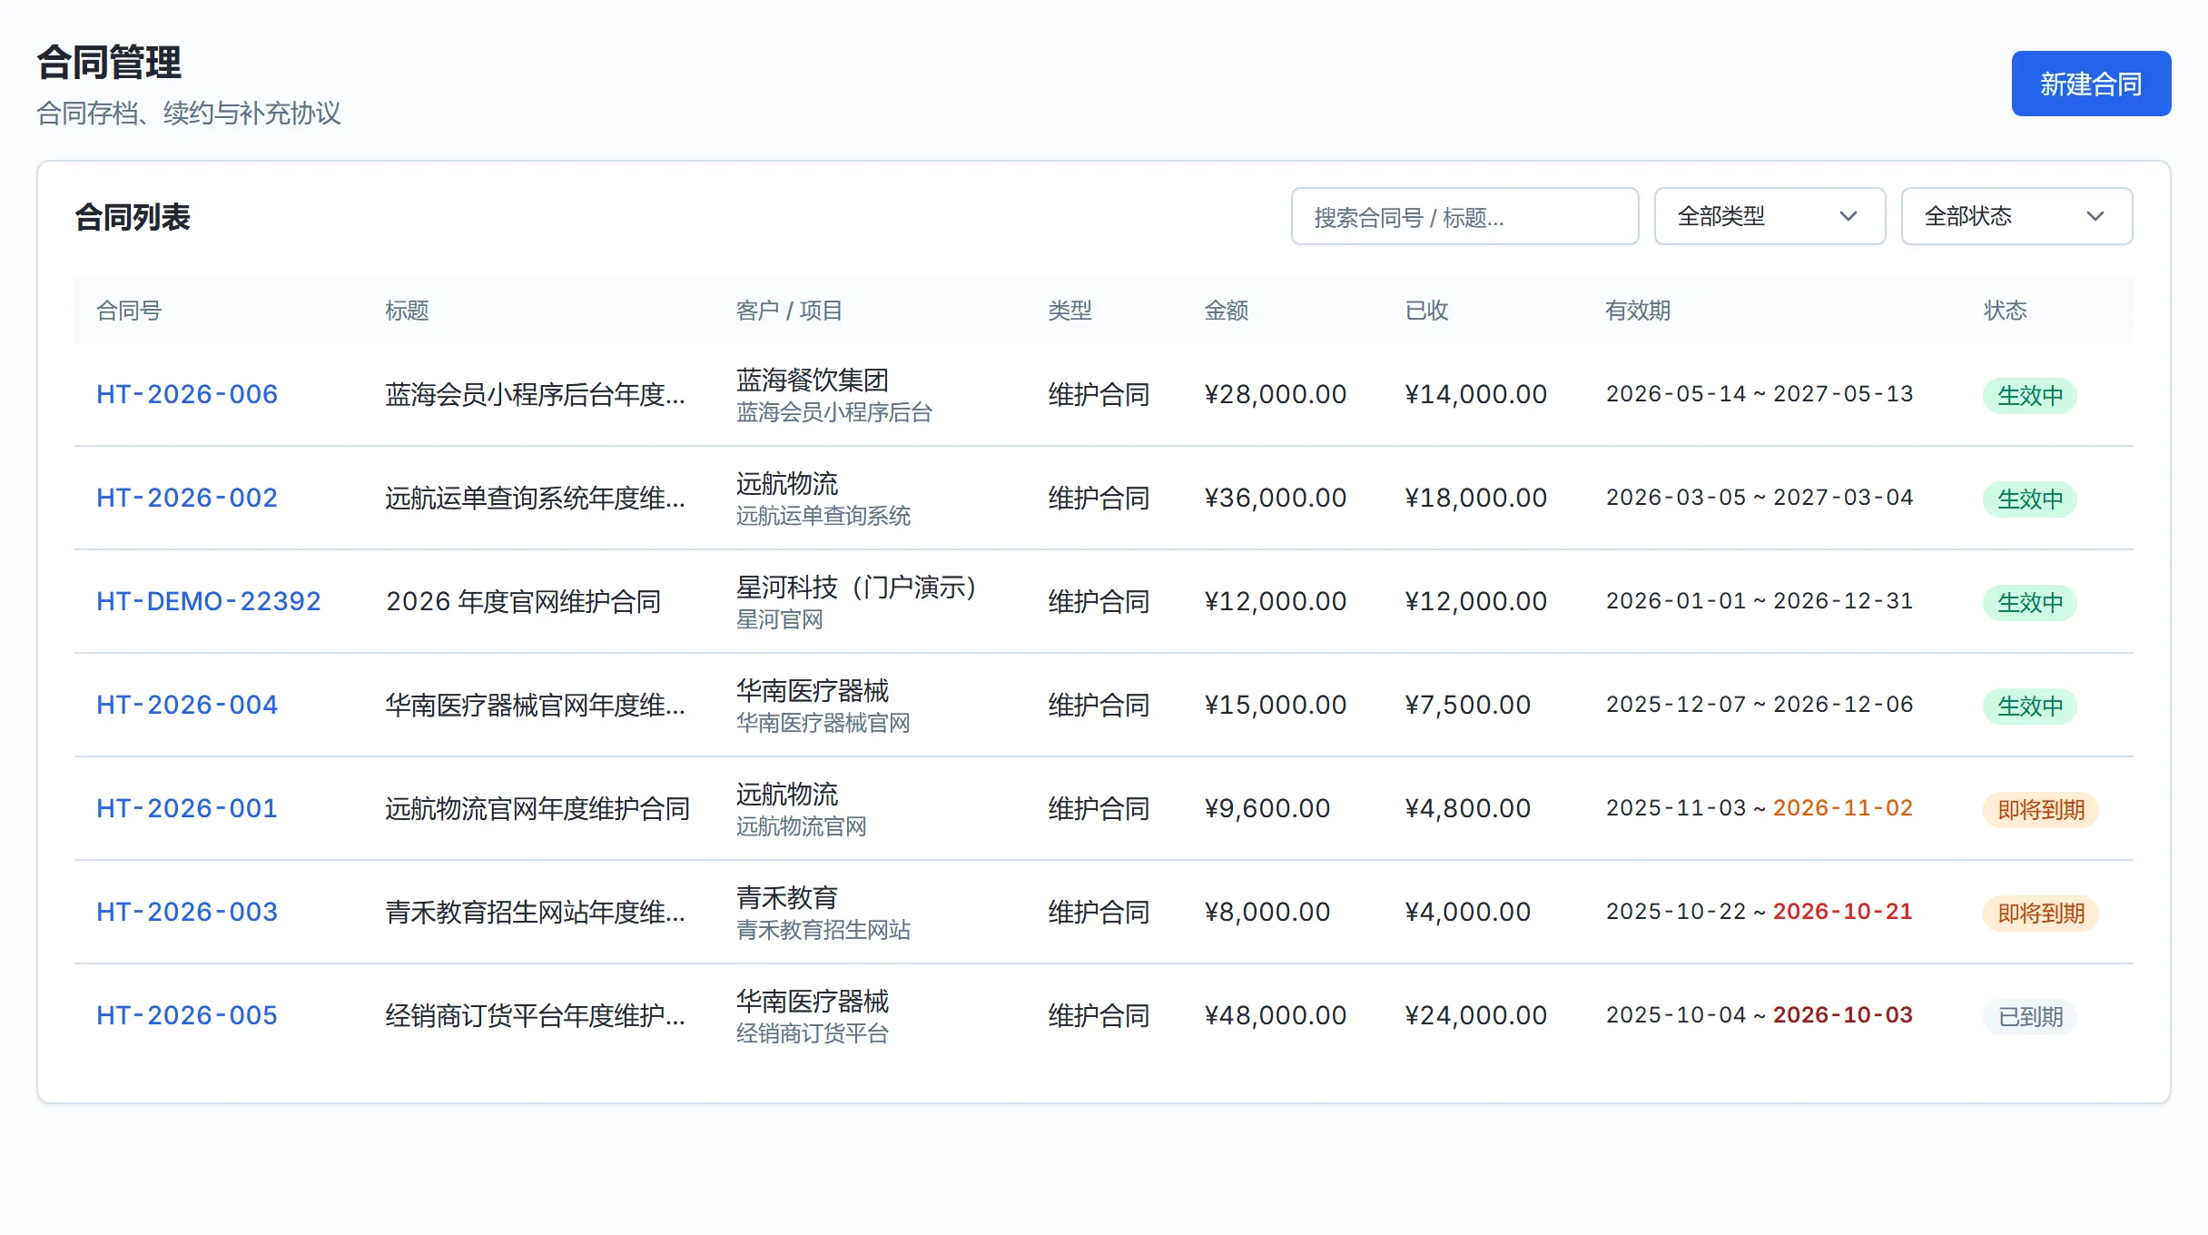Image resolution: width=2208 pixels, height=1235 pixels.
Task: Select the title starting 蓝海会员小程序后台年度
Action: point(536,395)
